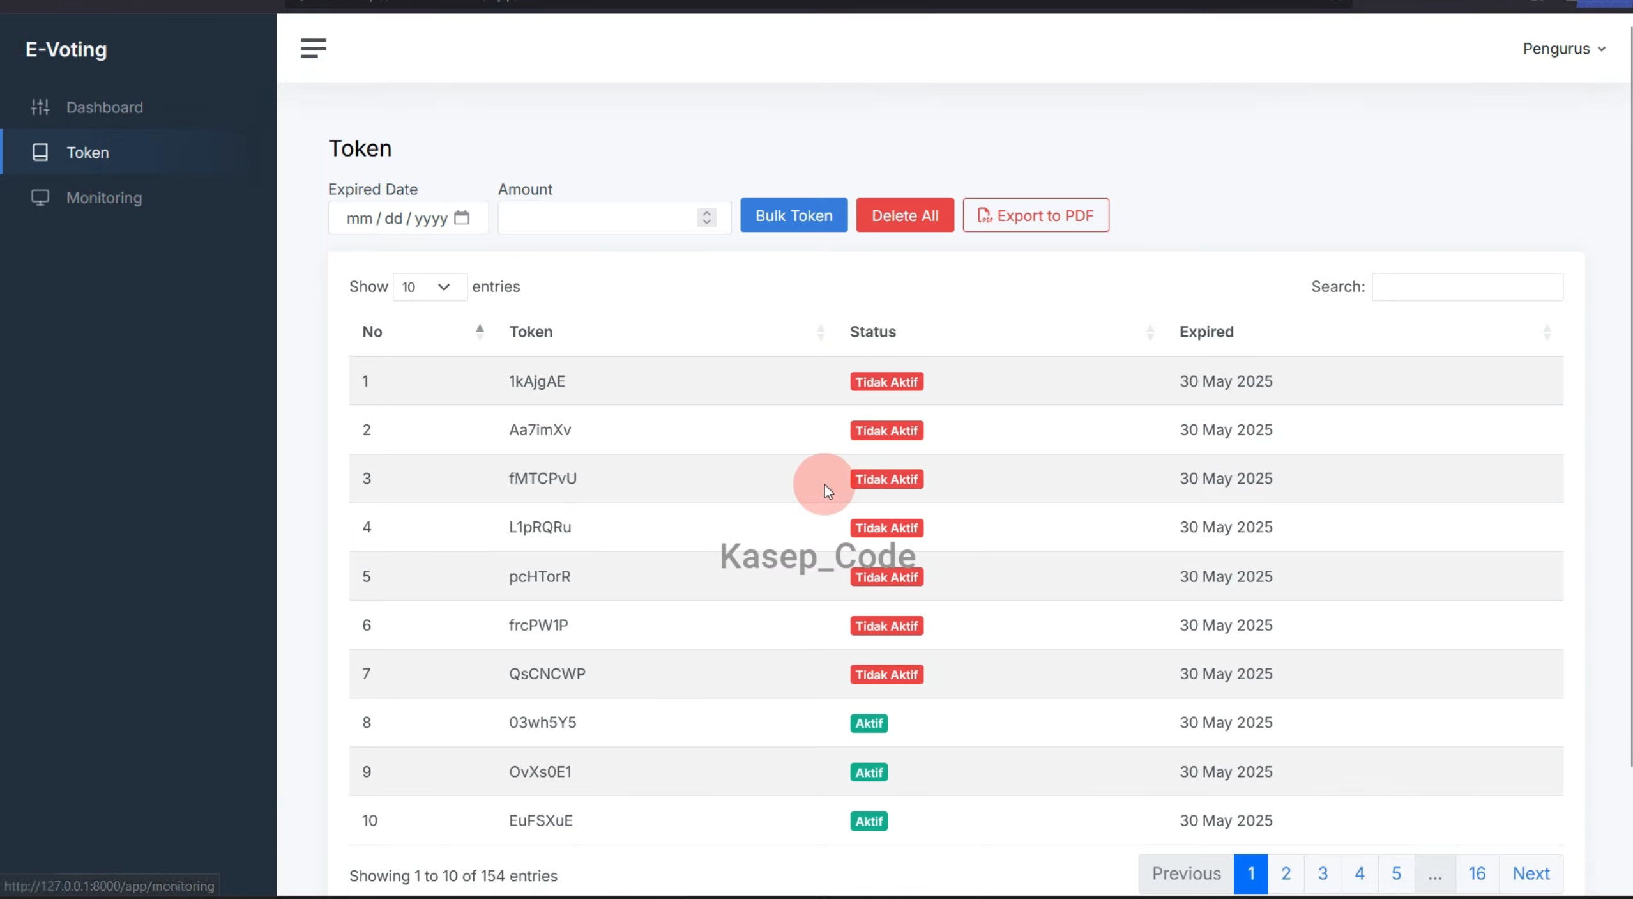
Task: Click Tidak Aktif badge for fMTCPvU
Action: pos(886,479)
